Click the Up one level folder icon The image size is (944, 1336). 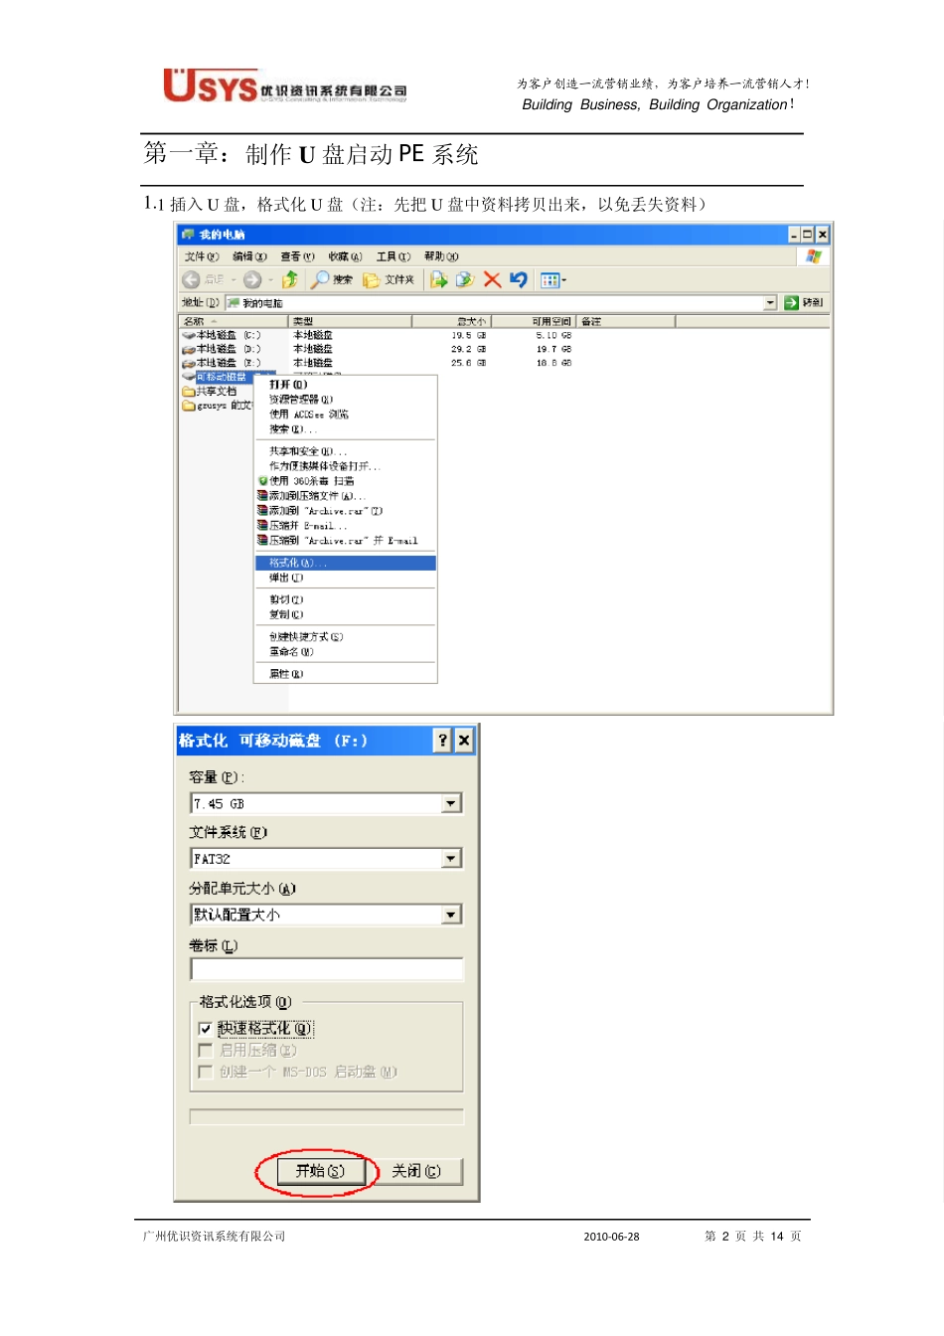click(x=290, y=280)
